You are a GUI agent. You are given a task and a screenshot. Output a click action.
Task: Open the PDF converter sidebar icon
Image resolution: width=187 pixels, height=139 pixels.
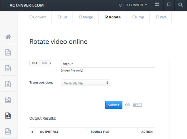8,52
